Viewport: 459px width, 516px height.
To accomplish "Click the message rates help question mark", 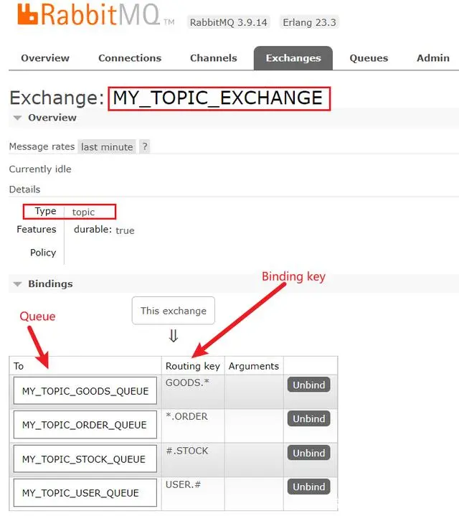I will coord(145,146).
